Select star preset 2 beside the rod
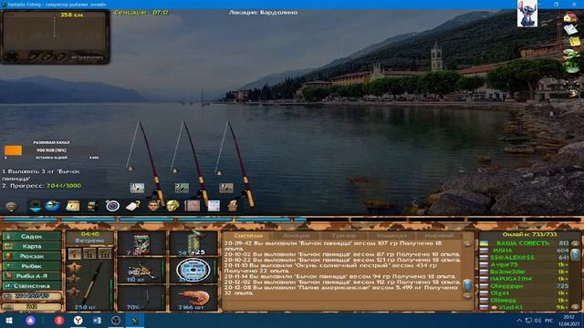 point(74,279)
